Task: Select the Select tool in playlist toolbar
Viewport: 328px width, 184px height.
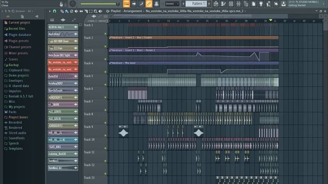Action: click(91, 11)
